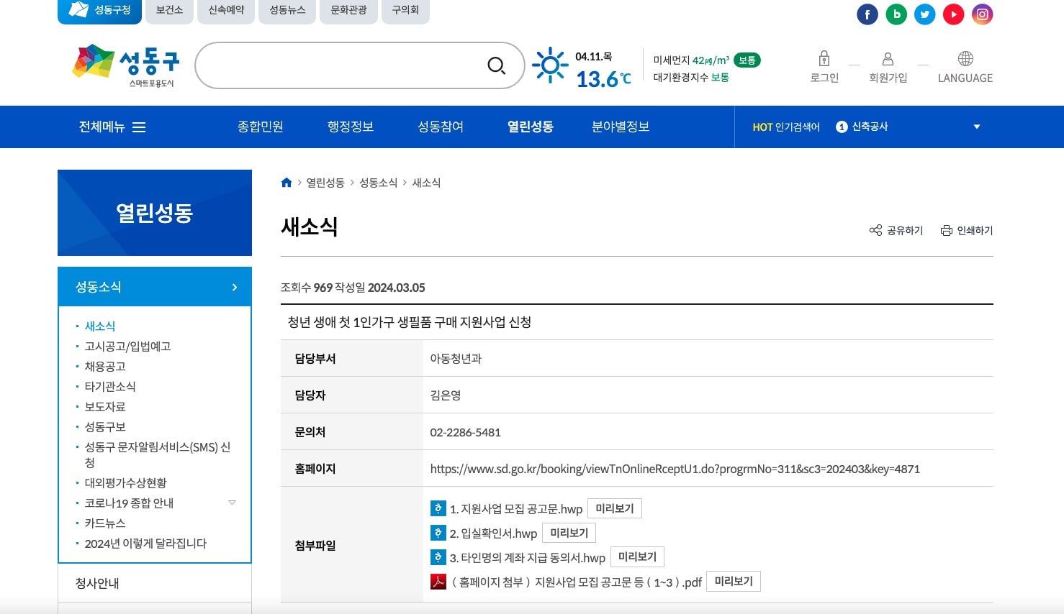Click the home icon in the breadcrumb
The height and width of the screenshot is (614, 1064).
click(286, 182)
